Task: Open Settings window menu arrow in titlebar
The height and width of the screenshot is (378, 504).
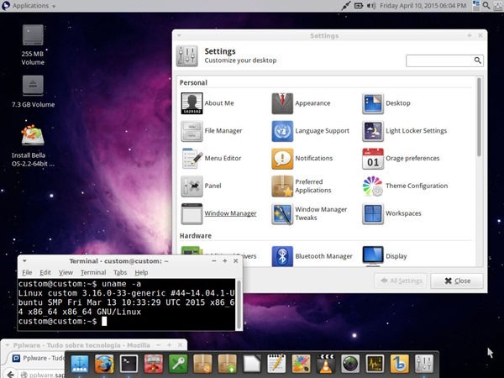Action: [x=179, y=35]
